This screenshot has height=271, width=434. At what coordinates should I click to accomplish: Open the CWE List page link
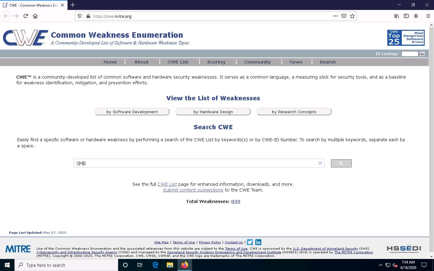[x=167, y=184]
